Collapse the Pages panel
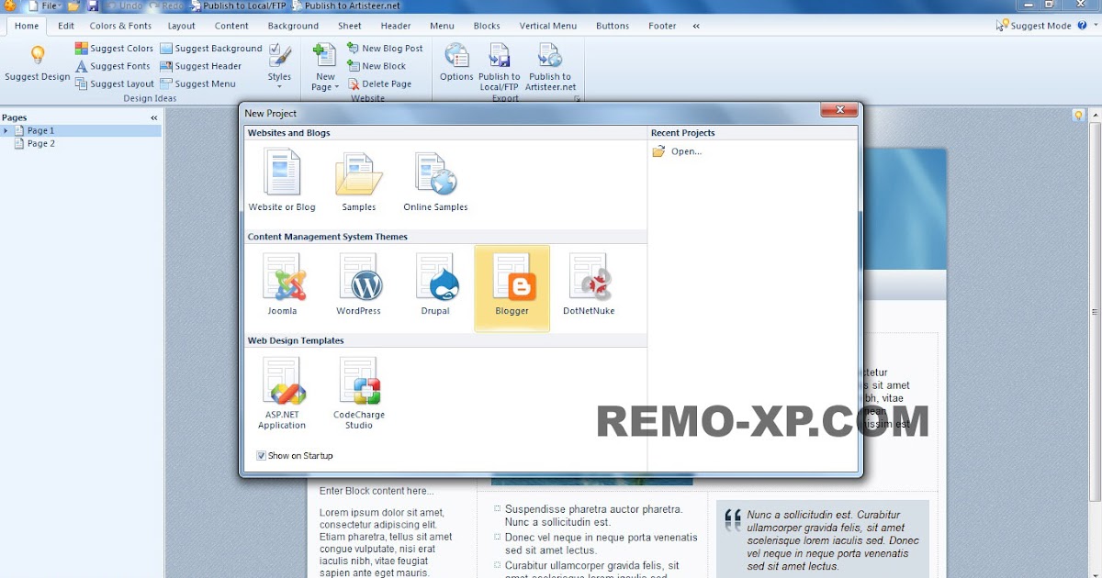 pyautogui.click(x=154, y=117)
